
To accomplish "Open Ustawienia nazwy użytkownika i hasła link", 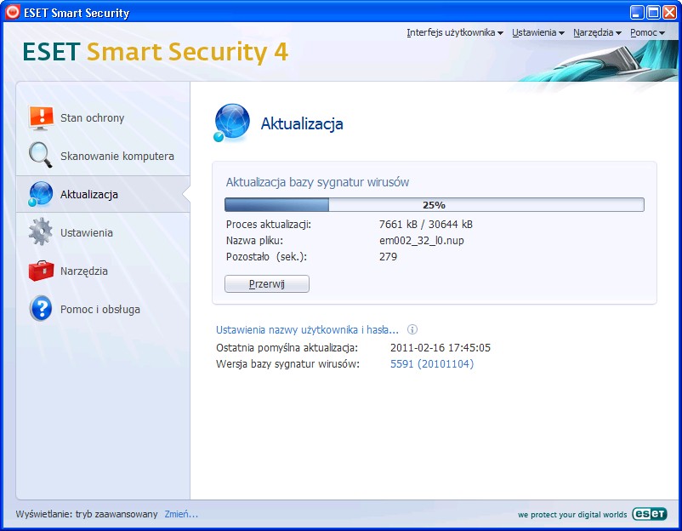I will (307, 330).
